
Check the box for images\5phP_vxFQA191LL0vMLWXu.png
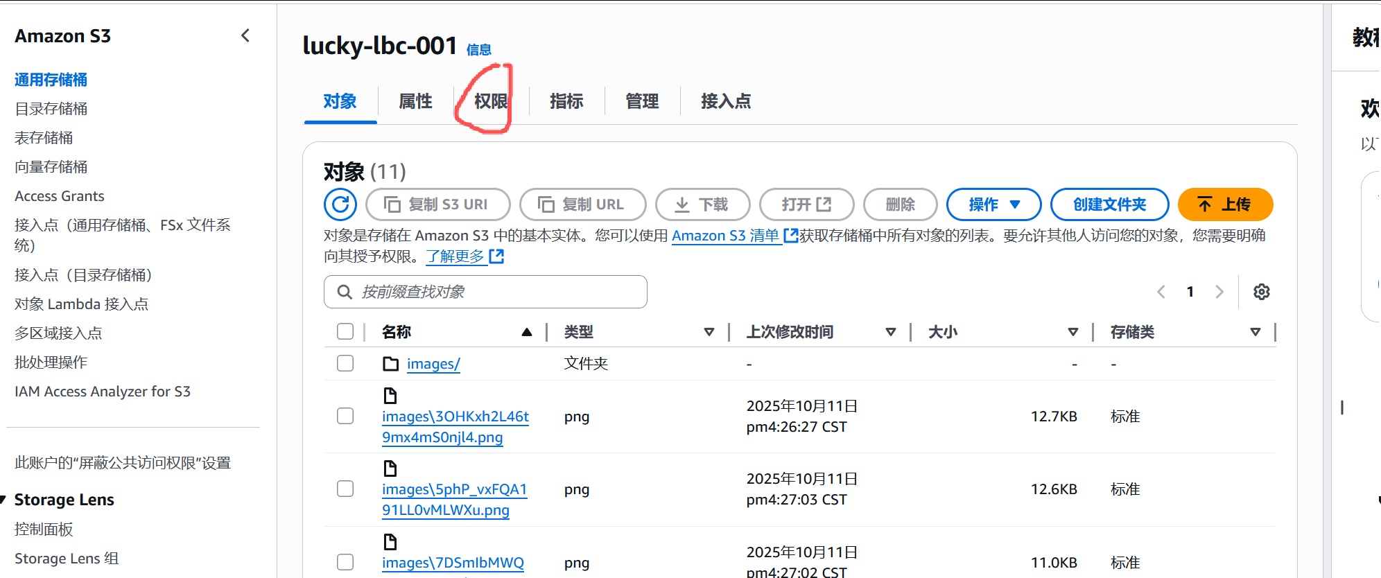click(345, 489)
